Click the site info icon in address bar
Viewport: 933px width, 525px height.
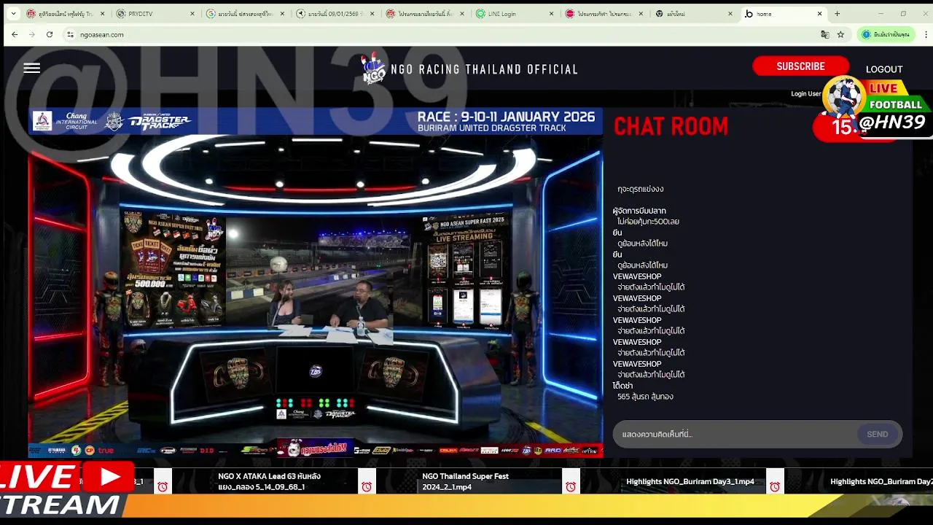(x=70, y=34)
